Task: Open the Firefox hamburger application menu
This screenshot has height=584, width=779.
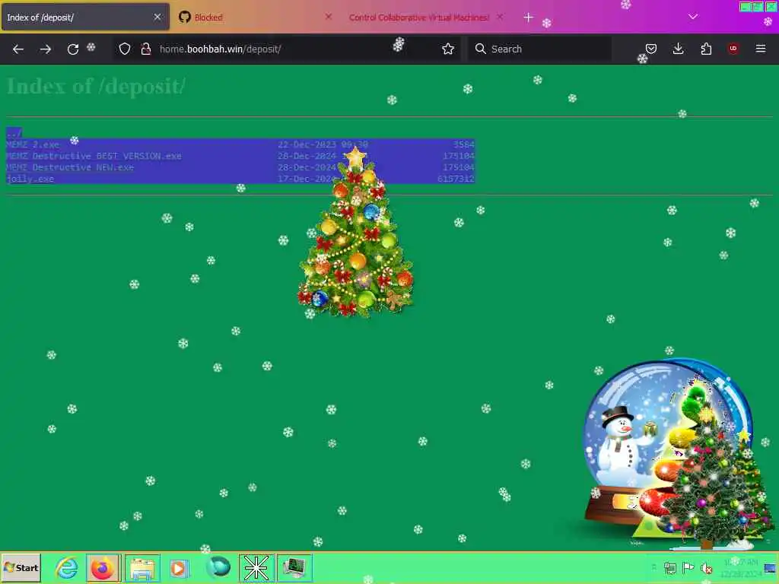Action: pos(761,48)
